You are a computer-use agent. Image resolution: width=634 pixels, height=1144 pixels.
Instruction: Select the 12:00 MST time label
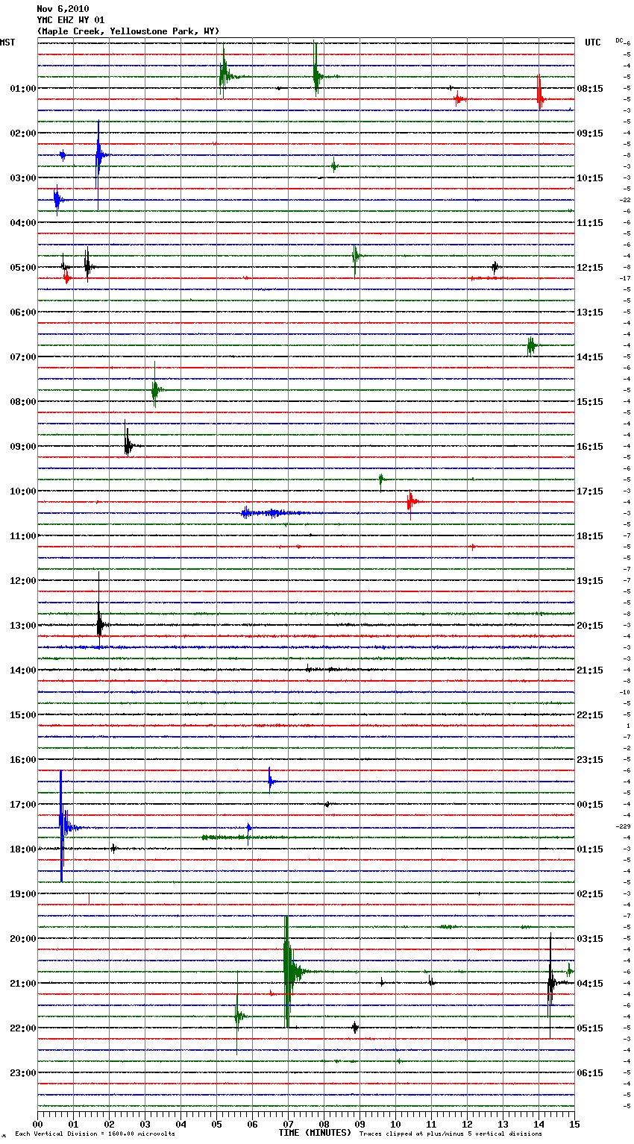[23, 581]
